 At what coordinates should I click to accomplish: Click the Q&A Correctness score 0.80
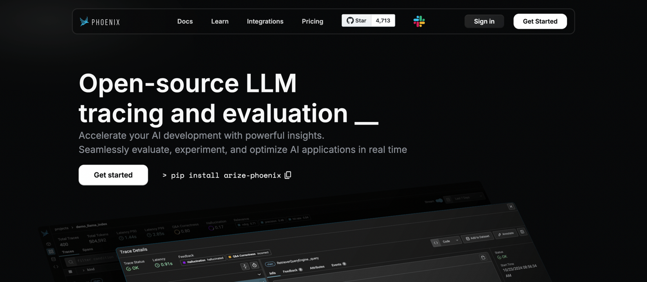point(182,231)
